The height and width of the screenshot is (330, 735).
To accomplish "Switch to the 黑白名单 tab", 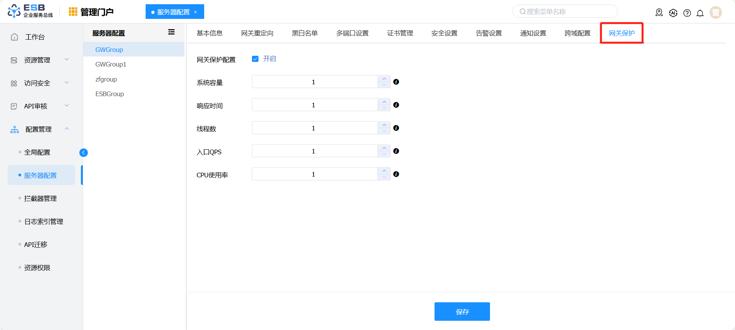I will point(304,33).
